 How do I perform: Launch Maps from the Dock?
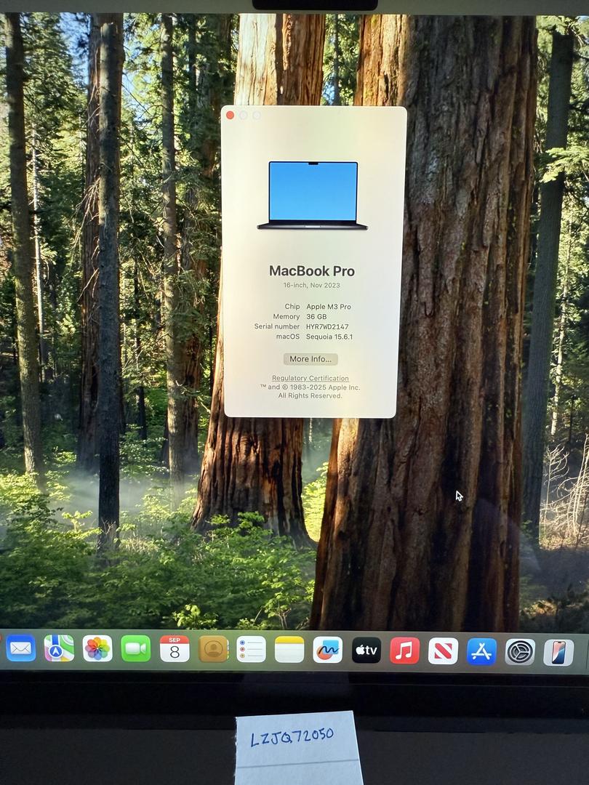click(x=59, y=648)
